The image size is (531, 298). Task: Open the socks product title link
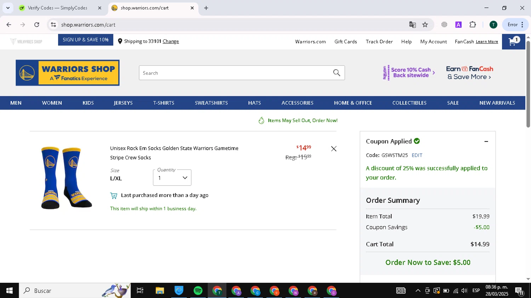(x=174, y=153)
